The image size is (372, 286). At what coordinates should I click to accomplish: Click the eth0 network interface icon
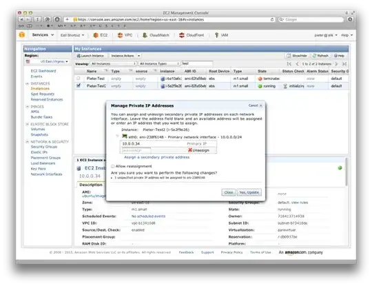pos(125,136)
